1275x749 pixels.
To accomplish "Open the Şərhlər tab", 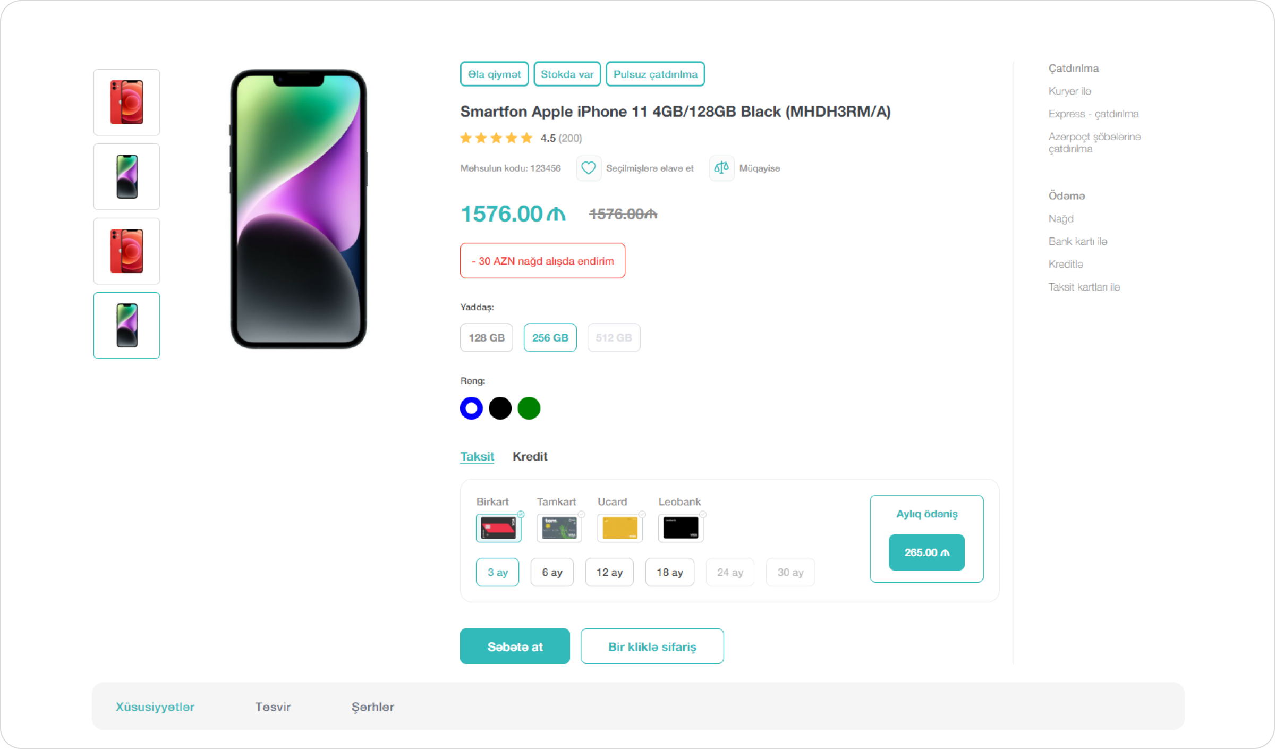I will [x=372, y=707].
